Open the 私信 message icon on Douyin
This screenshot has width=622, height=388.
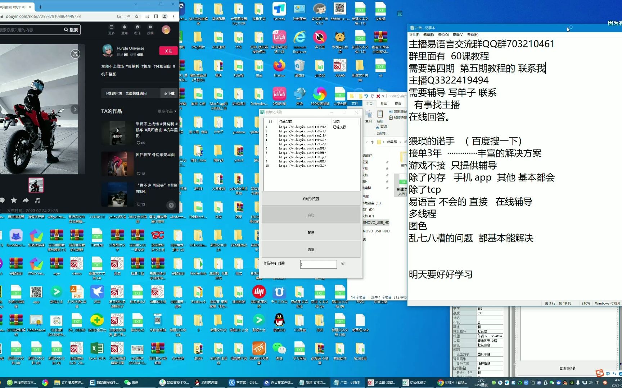point(137,29)
